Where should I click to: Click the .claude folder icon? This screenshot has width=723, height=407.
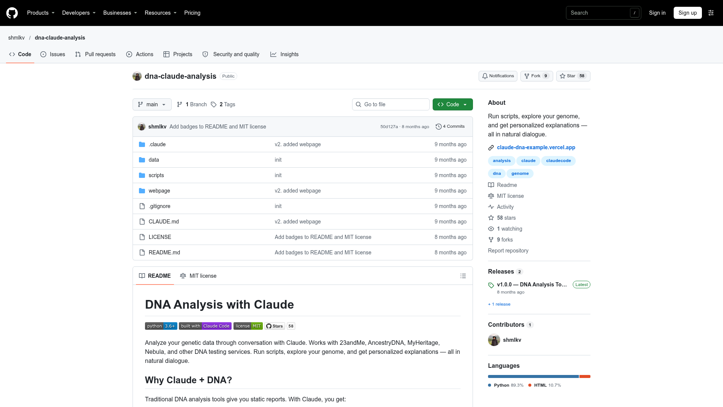point(142,144)
